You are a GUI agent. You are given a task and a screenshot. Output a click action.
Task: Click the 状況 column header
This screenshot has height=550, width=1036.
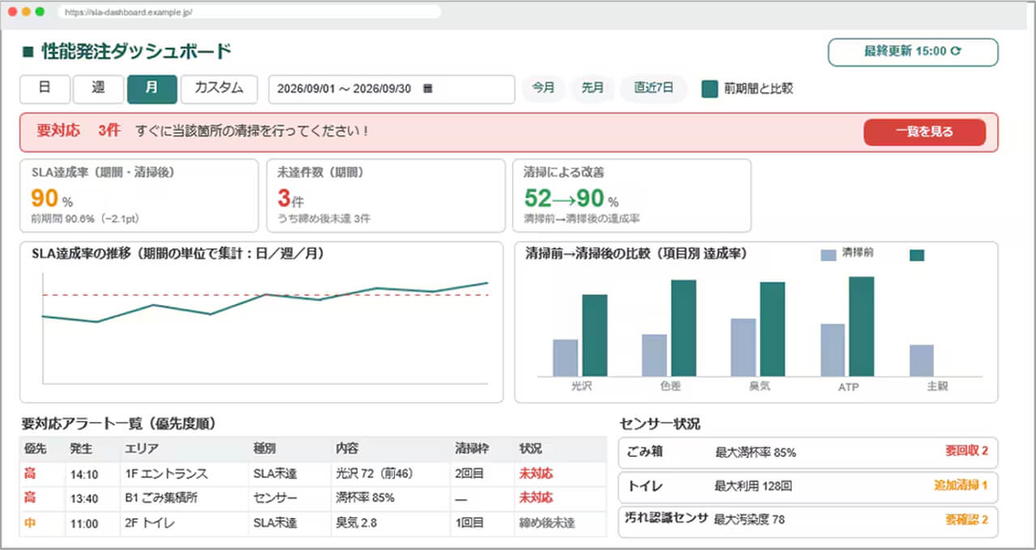(530, 449)
